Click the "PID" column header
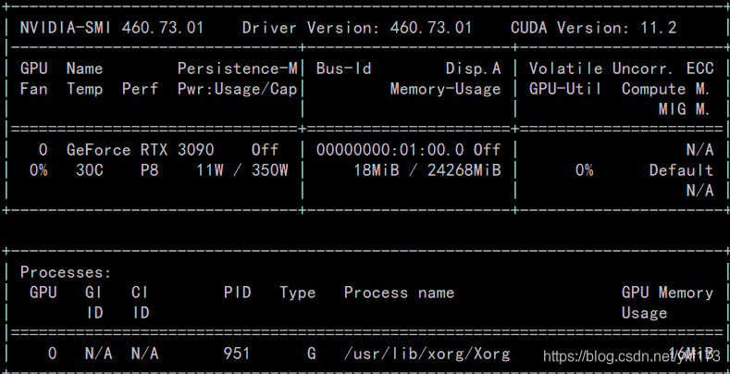Viewport: 730px width, 374px height. pos(237,293)
